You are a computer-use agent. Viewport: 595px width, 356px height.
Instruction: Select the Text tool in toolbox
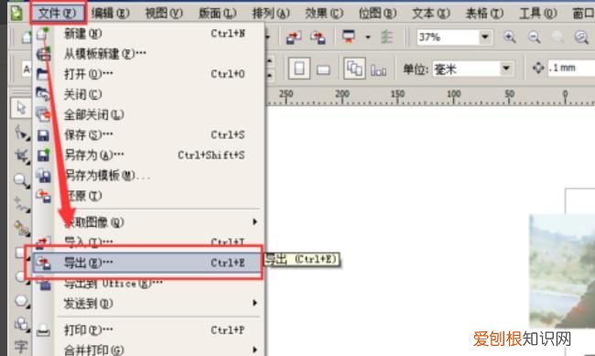[x=21, y=346]
